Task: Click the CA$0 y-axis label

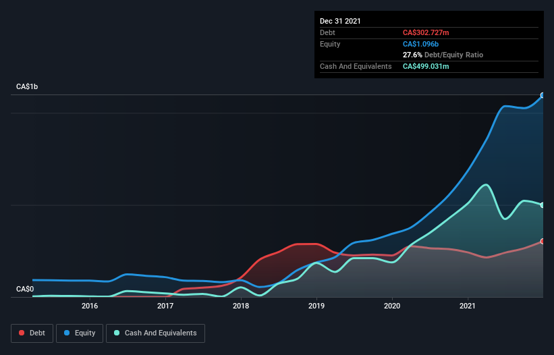Action: tap(25, 290)
